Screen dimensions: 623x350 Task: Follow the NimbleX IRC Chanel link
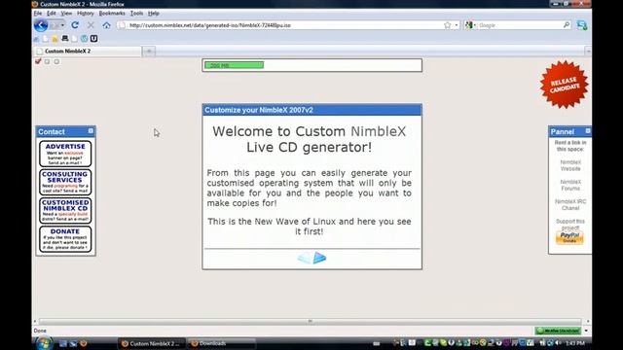570,205
